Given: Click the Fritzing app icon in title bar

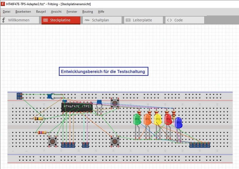Looking at the screenshot, I should (3, 4).
